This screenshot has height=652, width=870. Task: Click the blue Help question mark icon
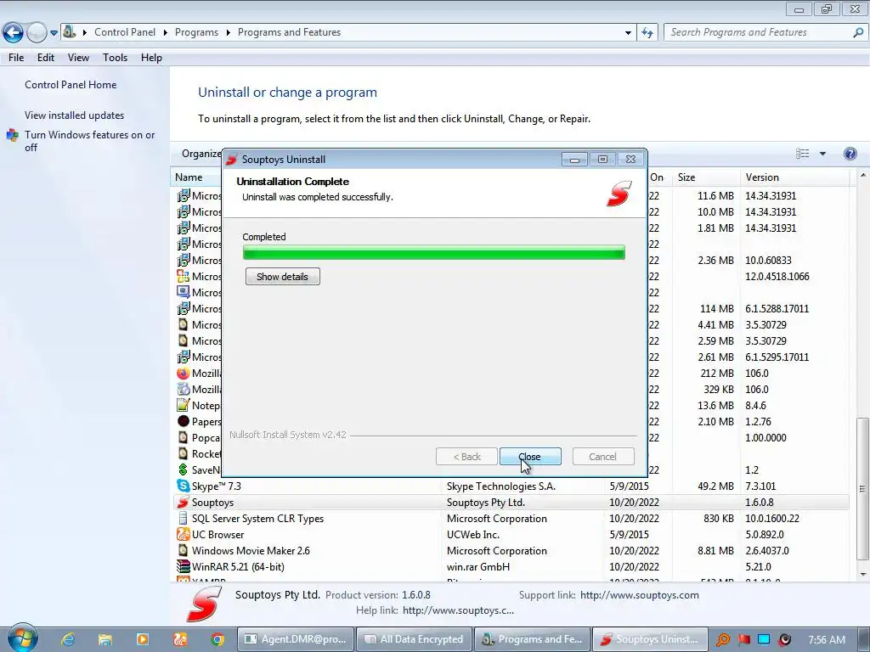click(850, 154)
